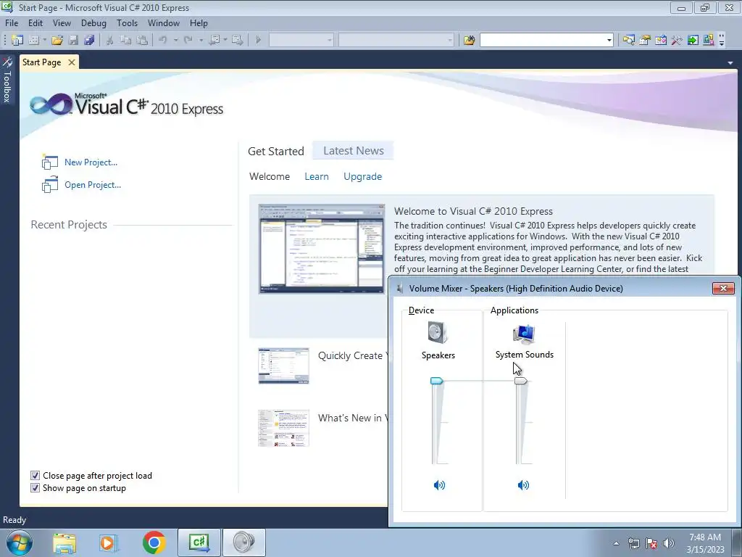Click the Object Browser toolbar icon
Screen dimensions: 742x557
661,41
